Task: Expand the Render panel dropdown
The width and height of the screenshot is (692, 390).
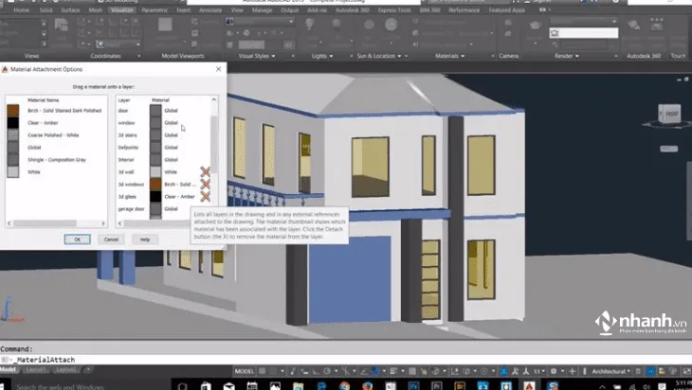Action: [567, 56]
